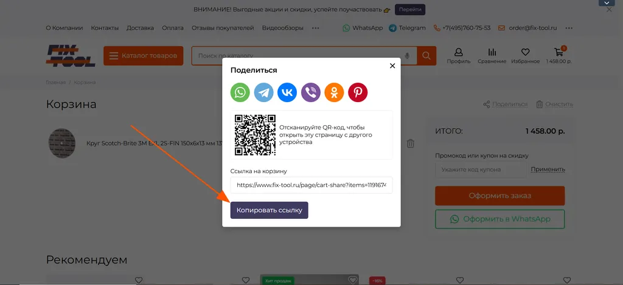Click the QR code image
Viewport: 623px width, 285px height.
255,135
